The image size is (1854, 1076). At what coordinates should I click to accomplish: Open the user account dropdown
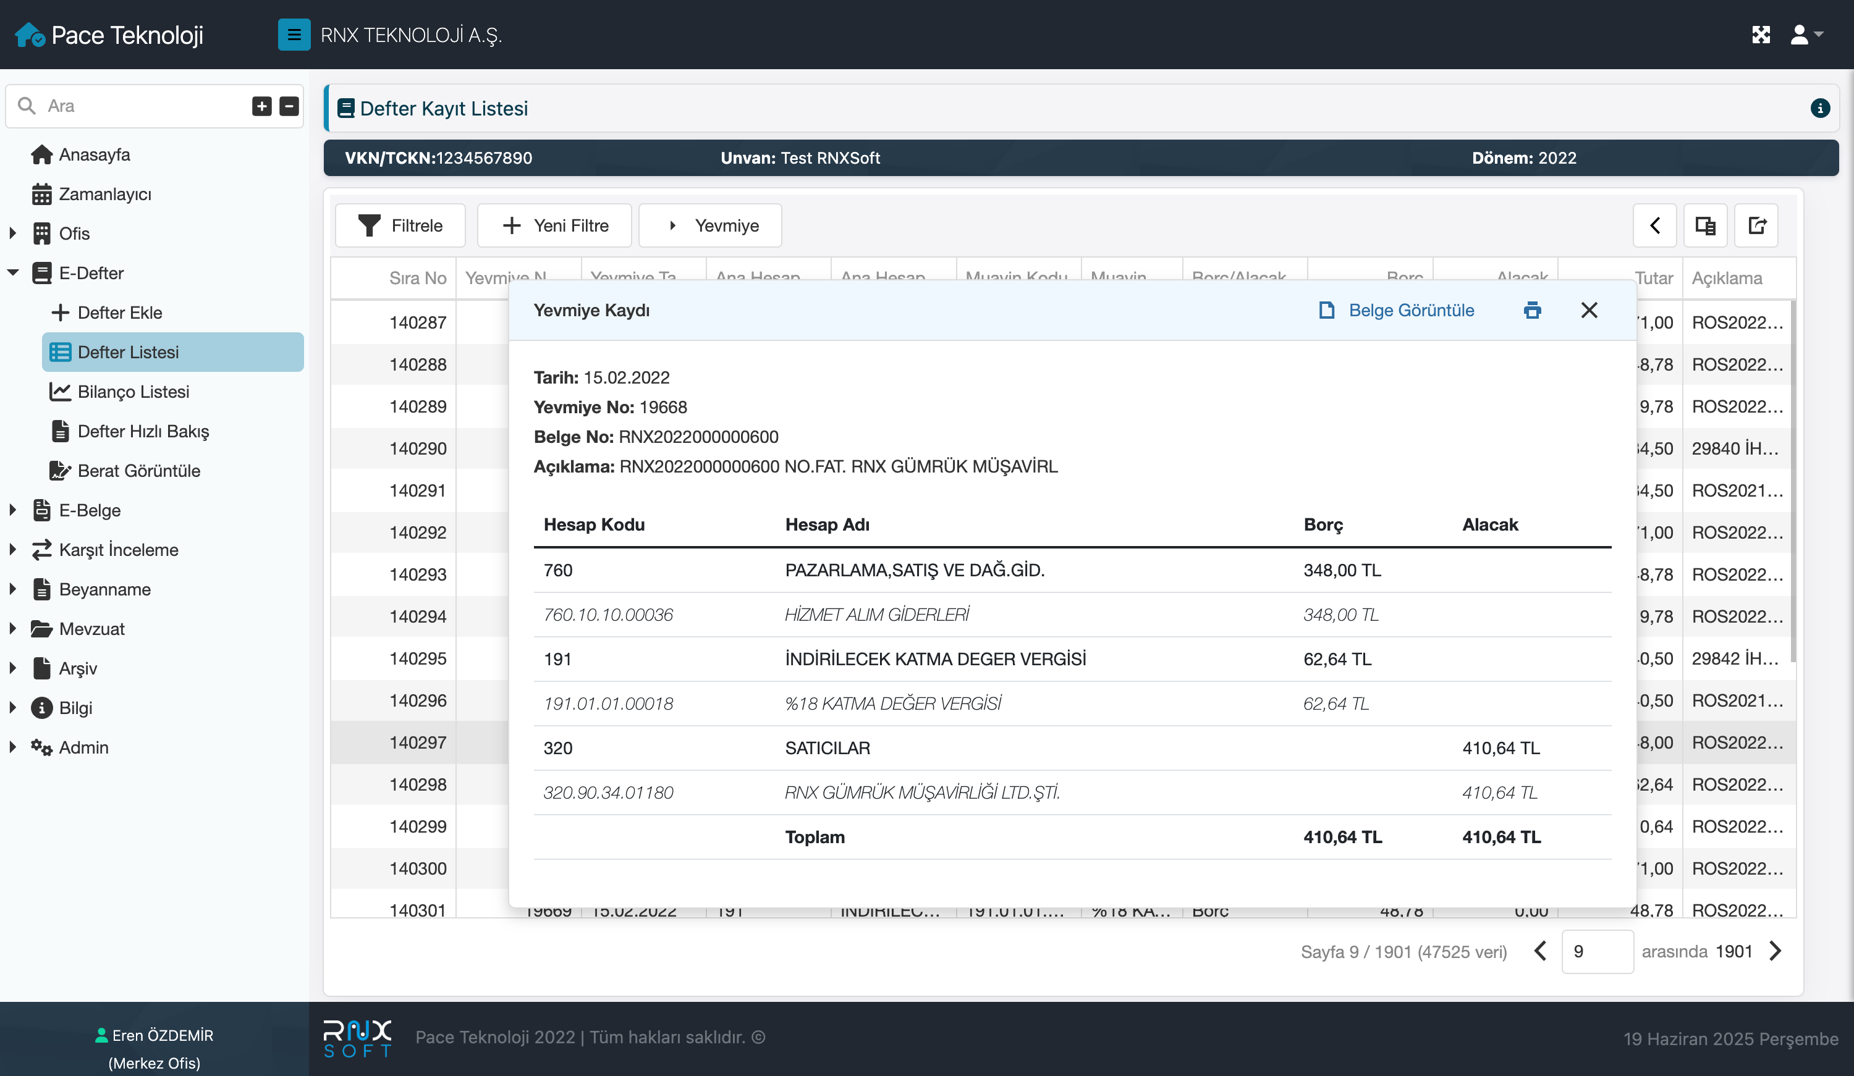(x=1806, y=35)
